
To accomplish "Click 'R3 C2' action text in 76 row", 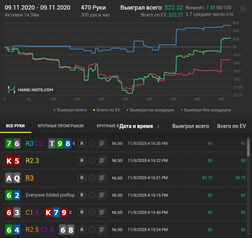I will (x=34, y=143).
